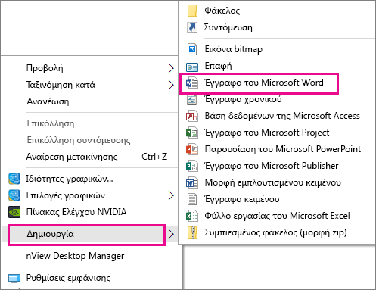Image resolution: width=376 pixels, height=290 pixels.
Task: Click the Excel worksheet icon
Action: [192, 216]
